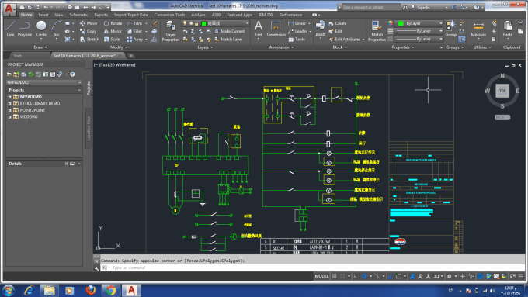Select the Circle tool
Screen dimensions: 528x297
tap(41, 29)
